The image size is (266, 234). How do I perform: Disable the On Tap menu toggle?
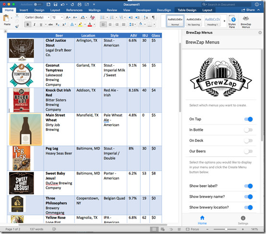point(248,119)
